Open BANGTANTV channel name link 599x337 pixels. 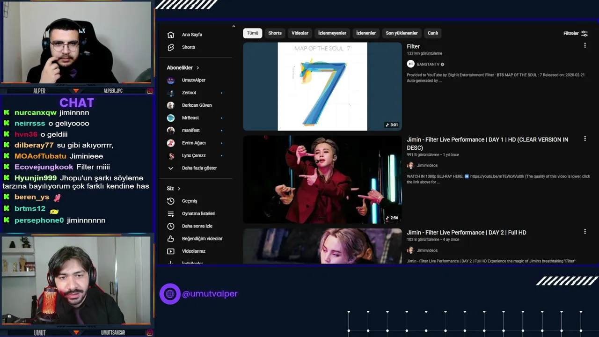pos(428,65)
